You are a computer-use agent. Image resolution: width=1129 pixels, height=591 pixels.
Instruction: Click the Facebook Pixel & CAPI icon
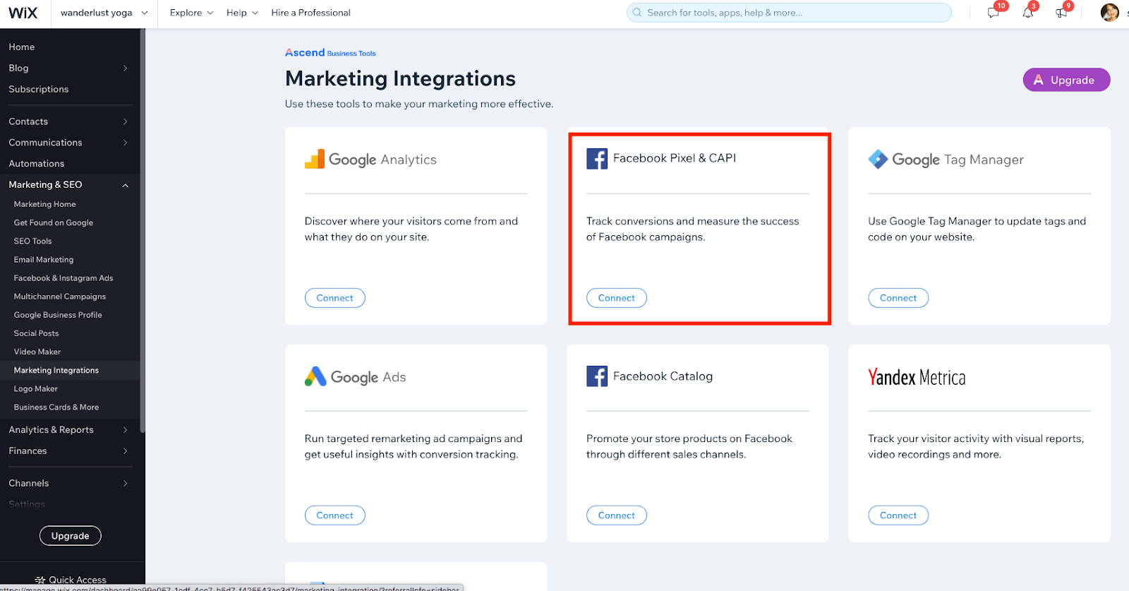597,159
